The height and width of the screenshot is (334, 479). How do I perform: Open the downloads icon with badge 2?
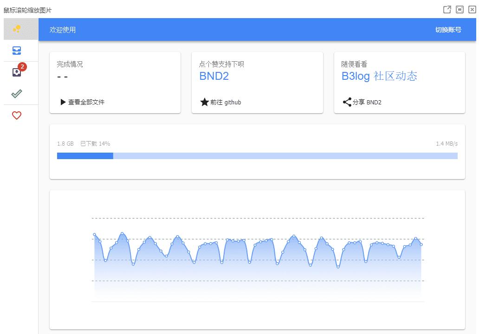[x=17, y=72]
